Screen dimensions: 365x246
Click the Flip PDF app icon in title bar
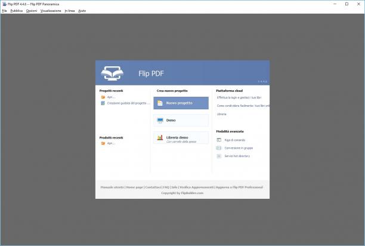(4, 4)
